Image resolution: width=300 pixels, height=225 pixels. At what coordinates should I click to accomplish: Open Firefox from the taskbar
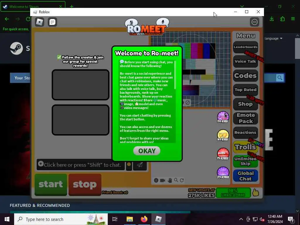click(144, 219)
